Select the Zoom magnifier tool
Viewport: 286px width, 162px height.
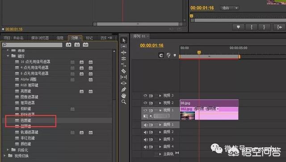click(x=124, y=102)
